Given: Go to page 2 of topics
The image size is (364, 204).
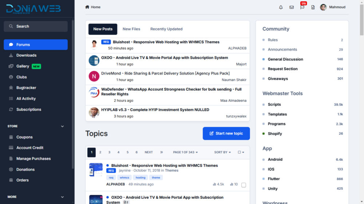Looking at the screenshot, I should (x=100, y=152).
